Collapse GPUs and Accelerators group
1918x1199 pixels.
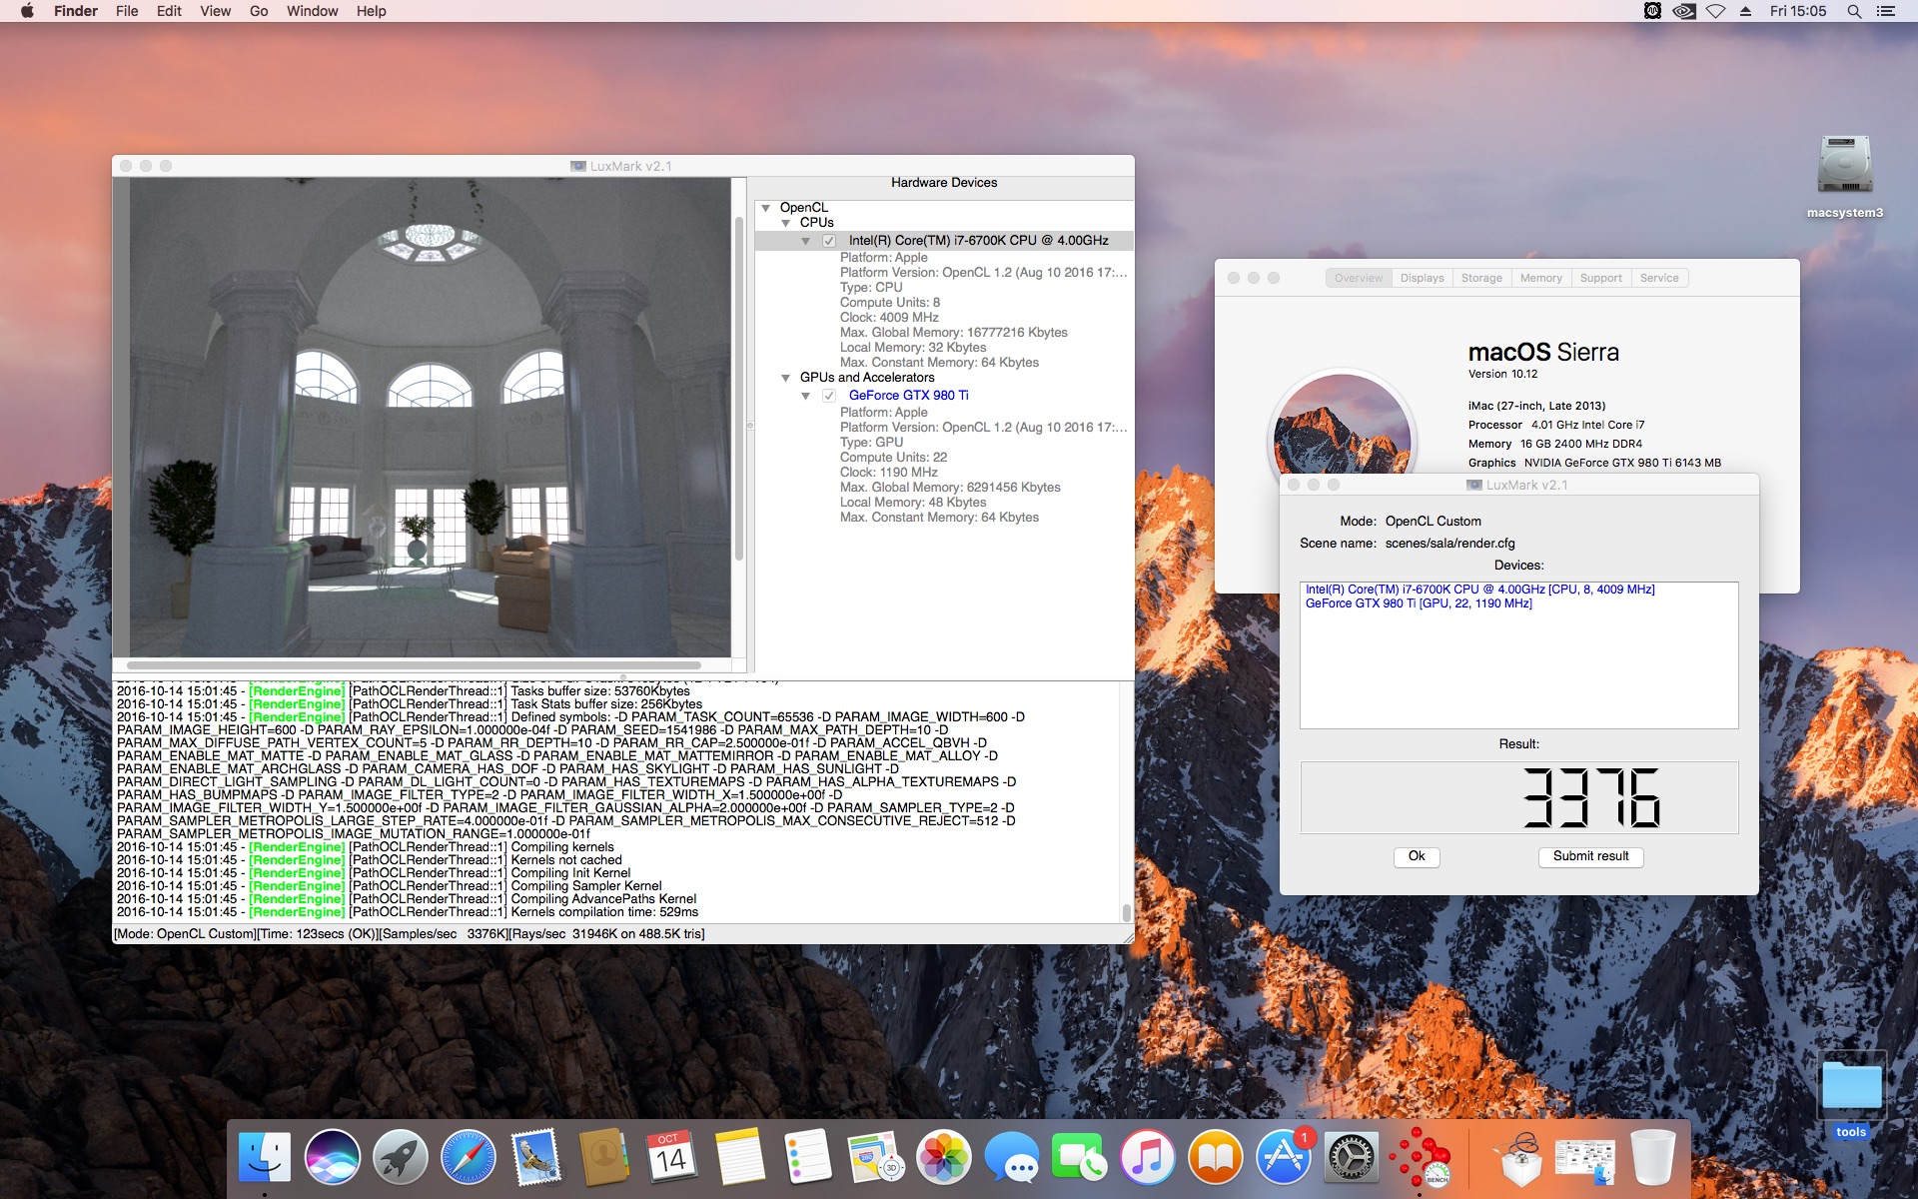pyautogui.click(x=786, y=378)
